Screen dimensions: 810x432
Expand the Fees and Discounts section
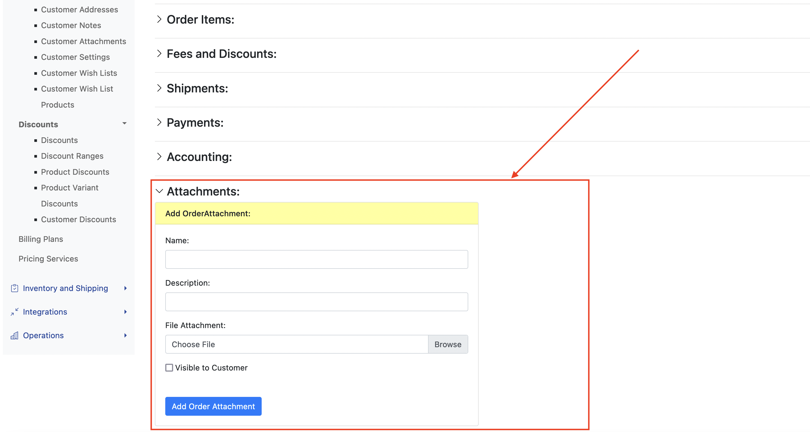click(159, 54)
